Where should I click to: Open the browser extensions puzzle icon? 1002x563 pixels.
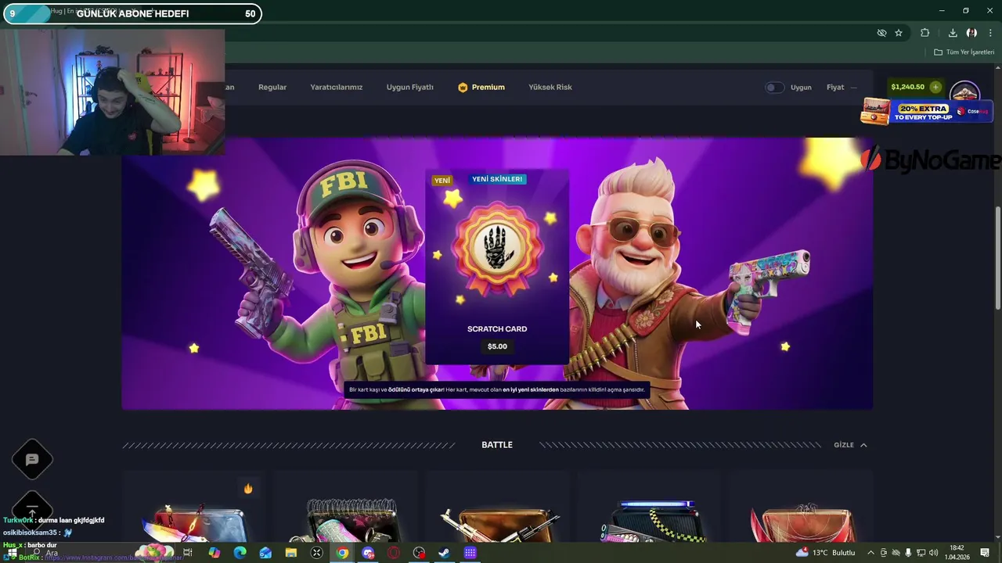[x=925, y=33]
